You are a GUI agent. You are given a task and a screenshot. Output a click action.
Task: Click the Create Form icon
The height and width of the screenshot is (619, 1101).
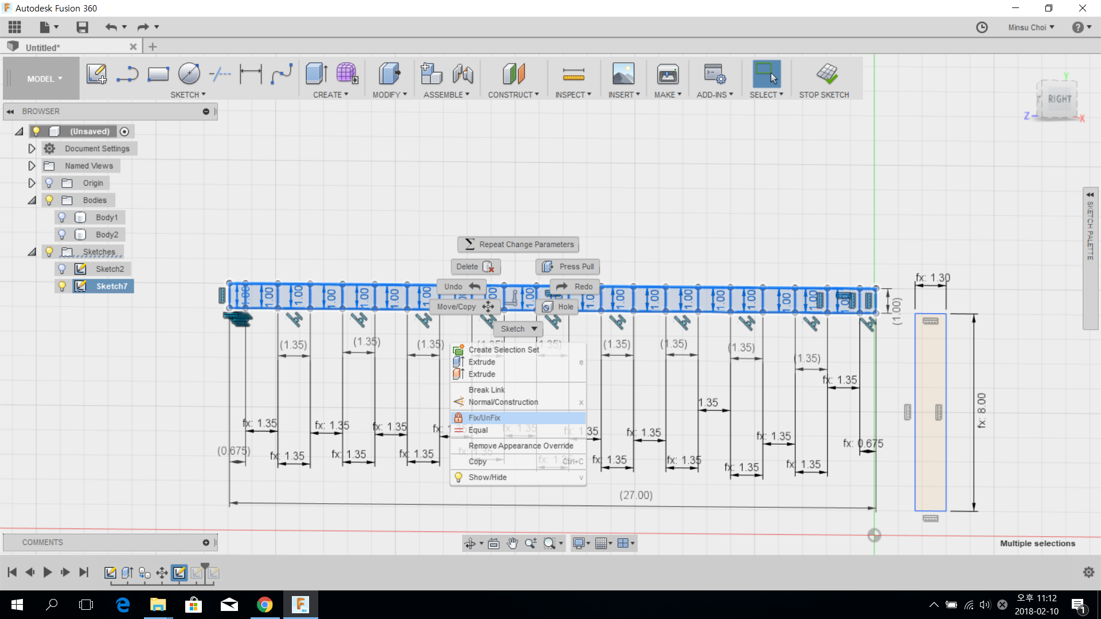click(x=347, y=74)
